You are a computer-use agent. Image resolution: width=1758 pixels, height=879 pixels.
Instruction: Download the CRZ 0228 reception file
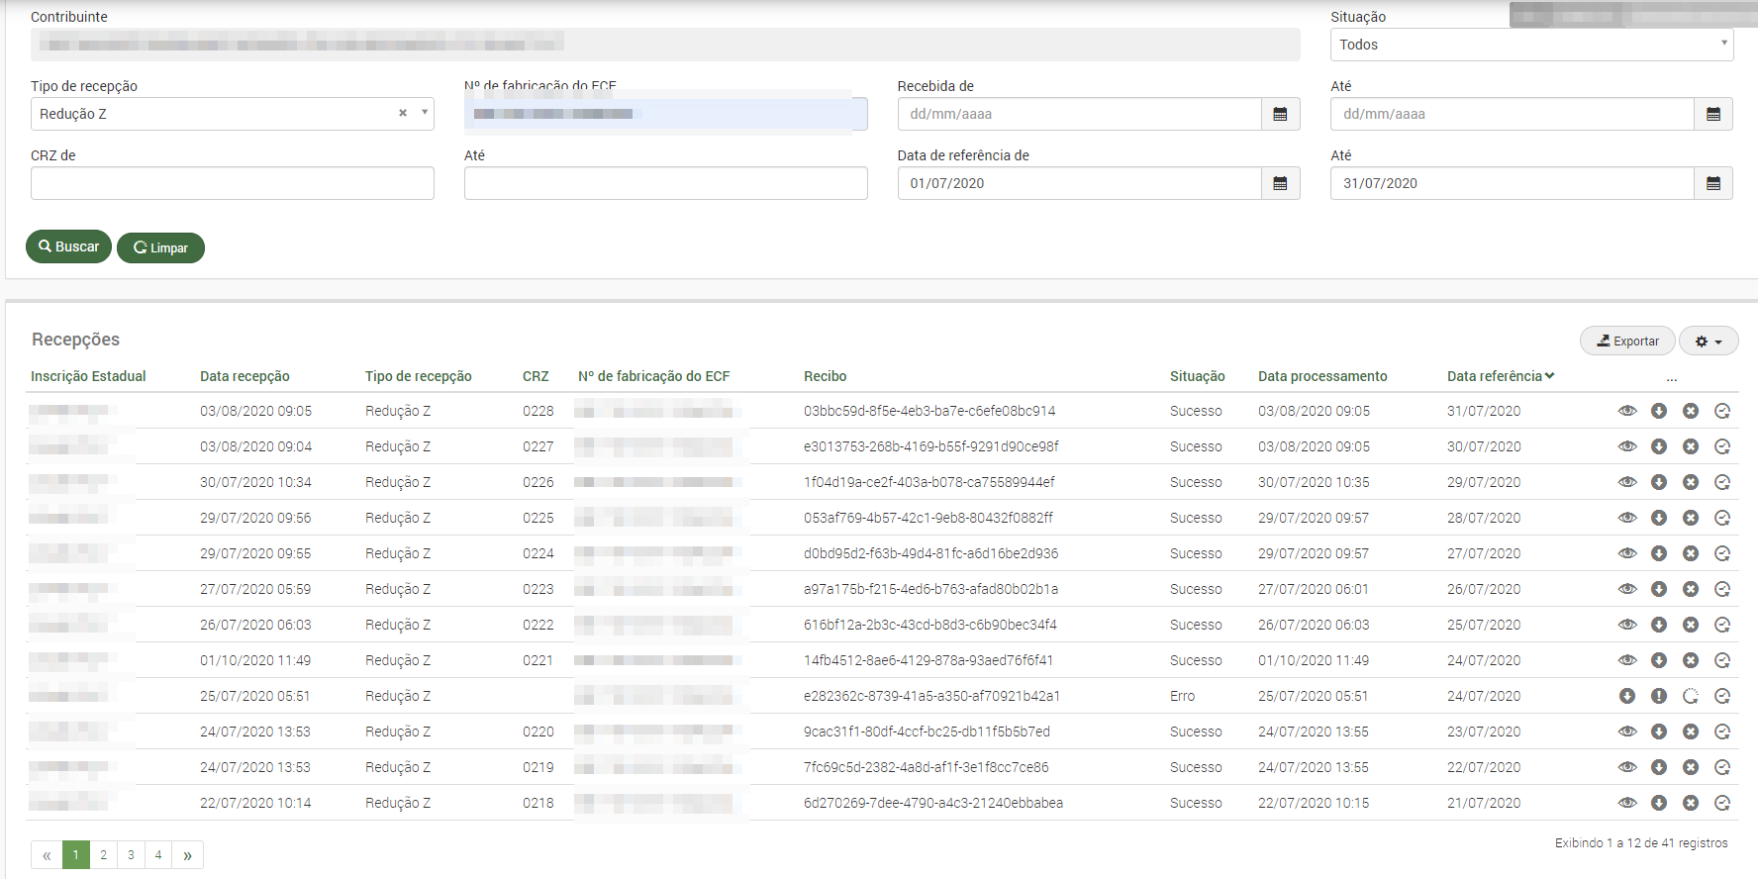[1659, 411]
